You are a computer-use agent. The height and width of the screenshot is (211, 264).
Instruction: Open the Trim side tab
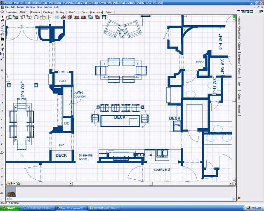click(x=239, y=84)
